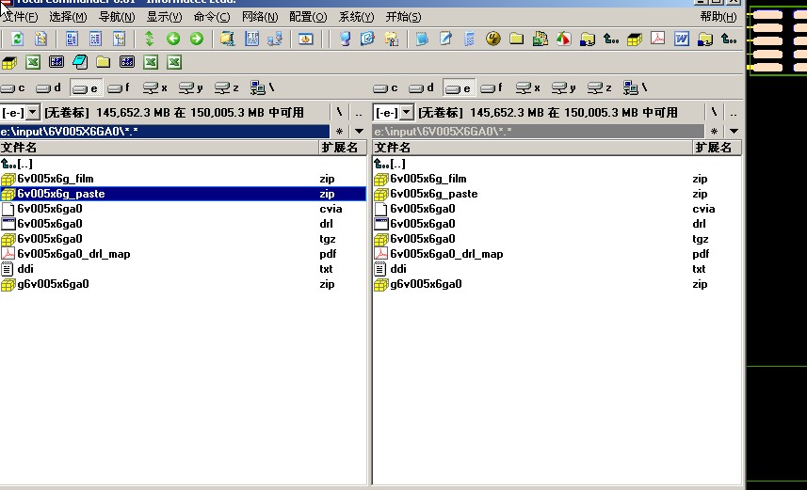Click the teal notebook icon in second toolbar row

click(x=80, y=62)
